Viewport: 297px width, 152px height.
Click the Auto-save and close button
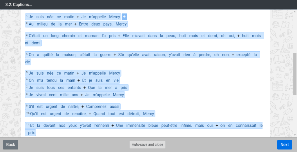(147, 144)
